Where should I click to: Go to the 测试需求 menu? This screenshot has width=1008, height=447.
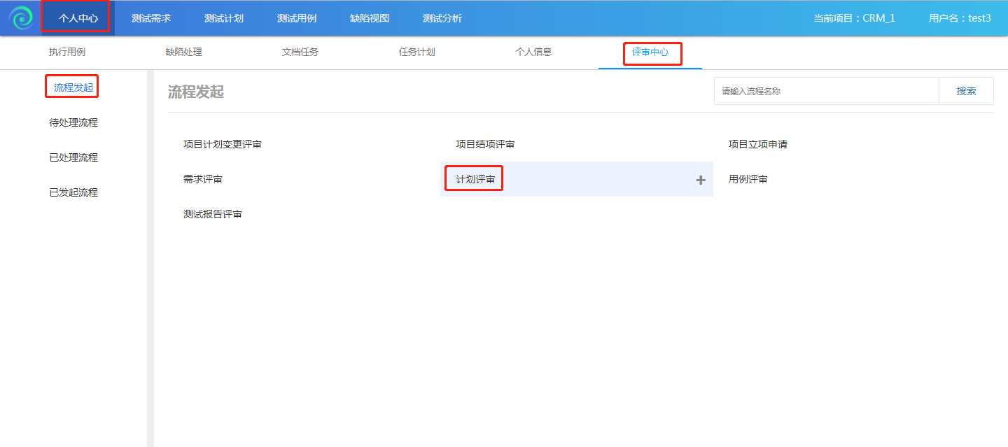point(151,18)
